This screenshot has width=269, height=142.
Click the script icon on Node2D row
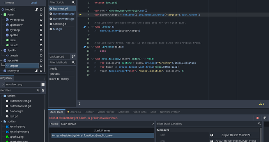pyautogui.click(x=37, y=10)
